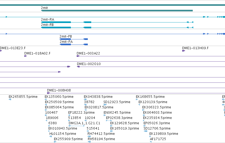This screenshot has height=143, width=225.
Task: Click the EK064603.5prime EST label
Action: click(x=157, y=113)
